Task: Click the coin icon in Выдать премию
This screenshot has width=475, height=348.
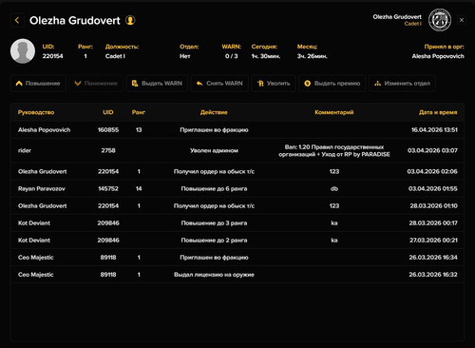Action: (x=307, y=84)
